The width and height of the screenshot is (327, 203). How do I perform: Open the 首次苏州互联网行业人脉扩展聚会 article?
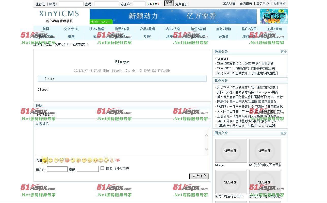[x=250, y=97]
